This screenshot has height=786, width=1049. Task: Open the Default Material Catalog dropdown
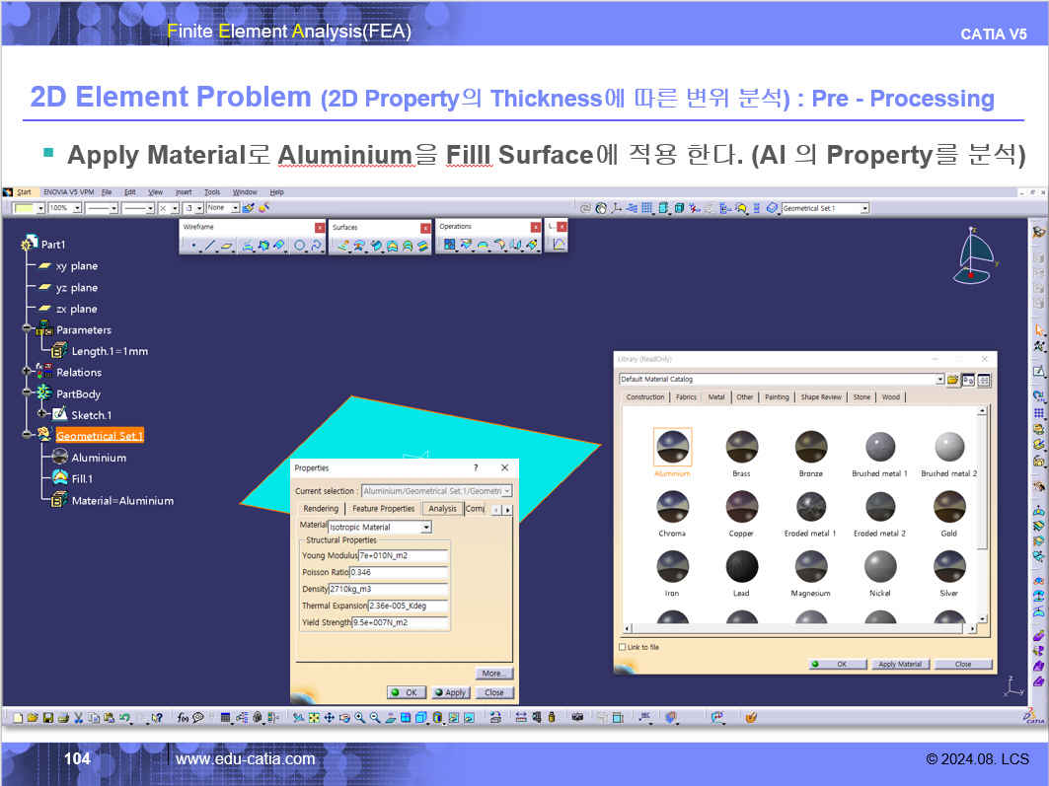tap(939, 380)
